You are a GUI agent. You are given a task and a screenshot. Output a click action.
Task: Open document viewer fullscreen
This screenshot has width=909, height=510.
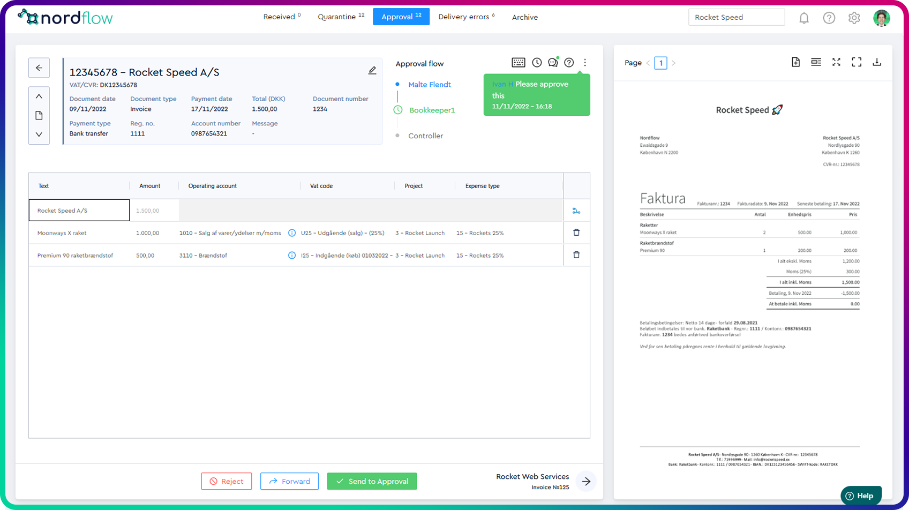[857, 62]
